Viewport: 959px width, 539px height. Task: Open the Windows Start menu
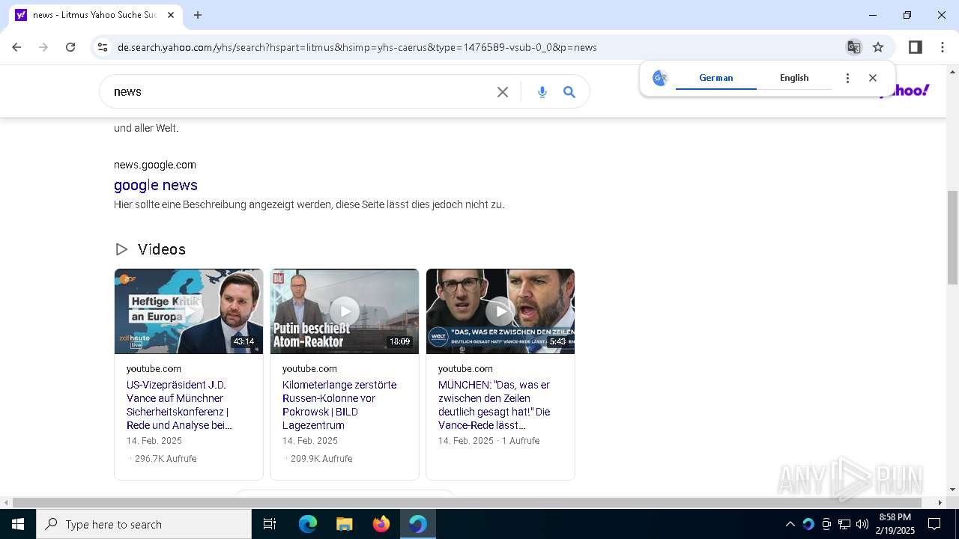click(x=18, y=524)
